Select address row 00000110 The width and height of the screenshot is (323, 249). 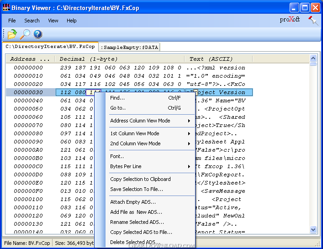tap(28, 208)
